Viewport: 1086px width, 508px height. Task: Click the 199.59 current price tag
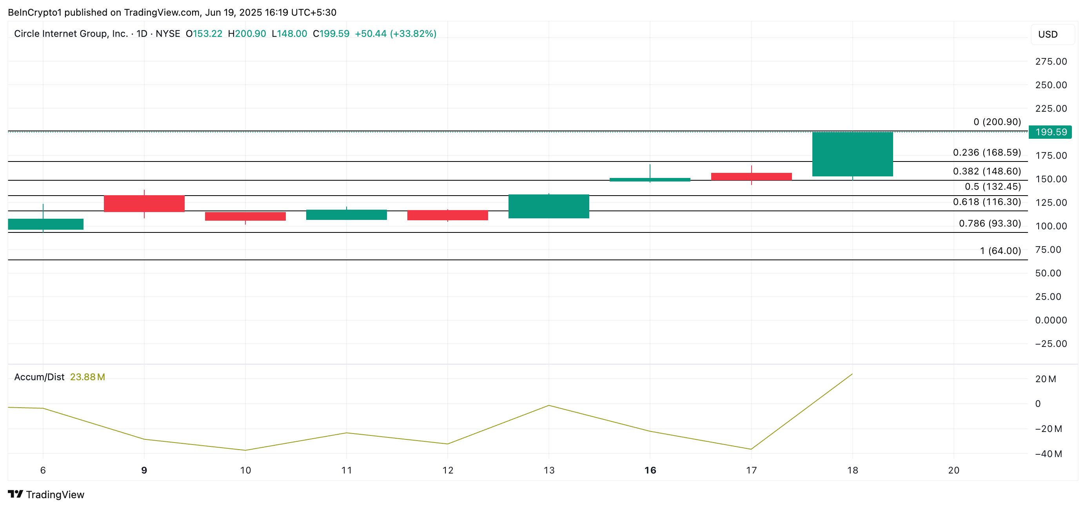pyautogui.click(x=1050, y=132)
